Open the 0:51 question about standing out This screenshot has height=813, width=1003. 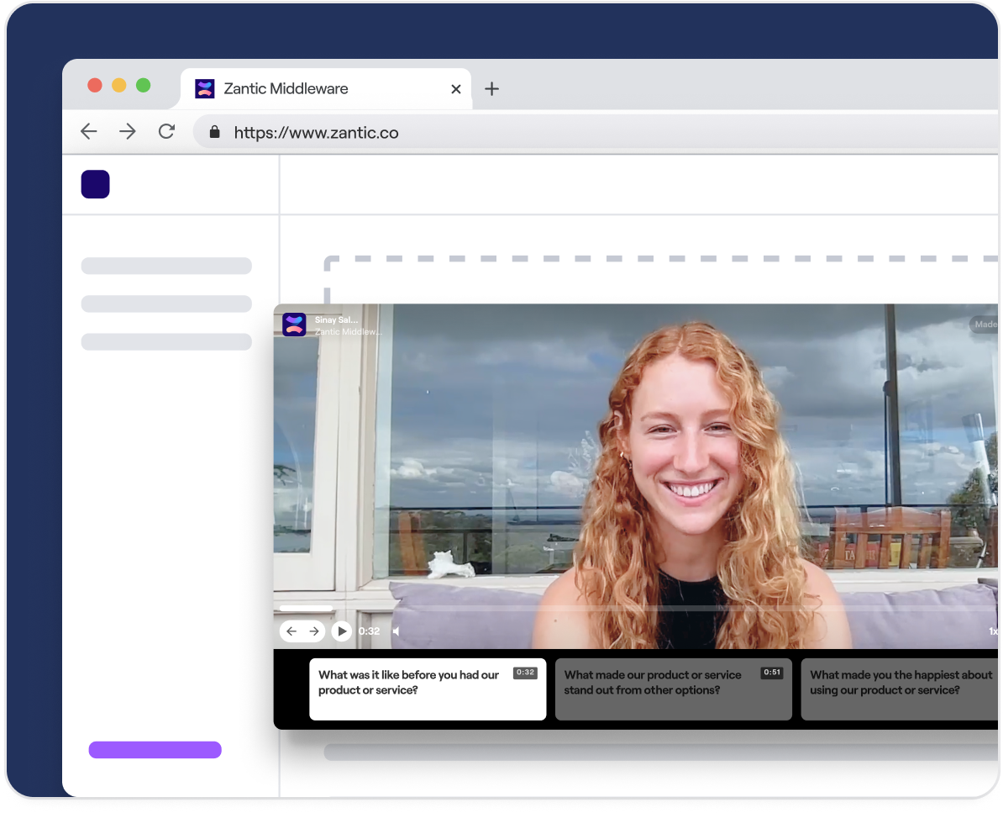[673, 689]
